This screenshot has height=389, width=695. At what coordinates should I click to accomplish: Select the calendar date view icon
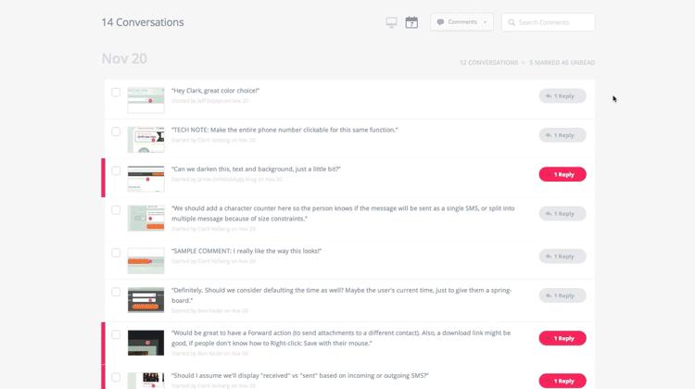[411, 22]
